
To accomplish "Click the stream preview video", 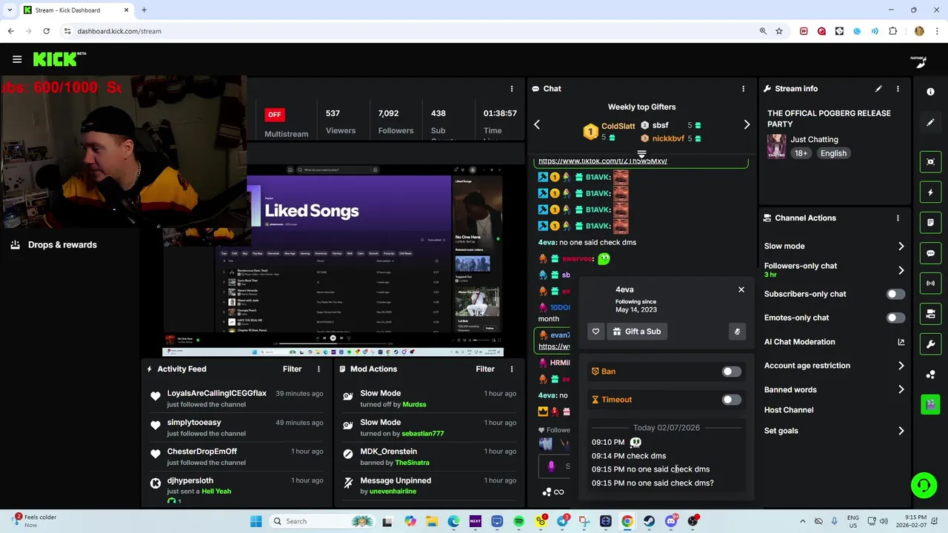I will tap(333, 261).
